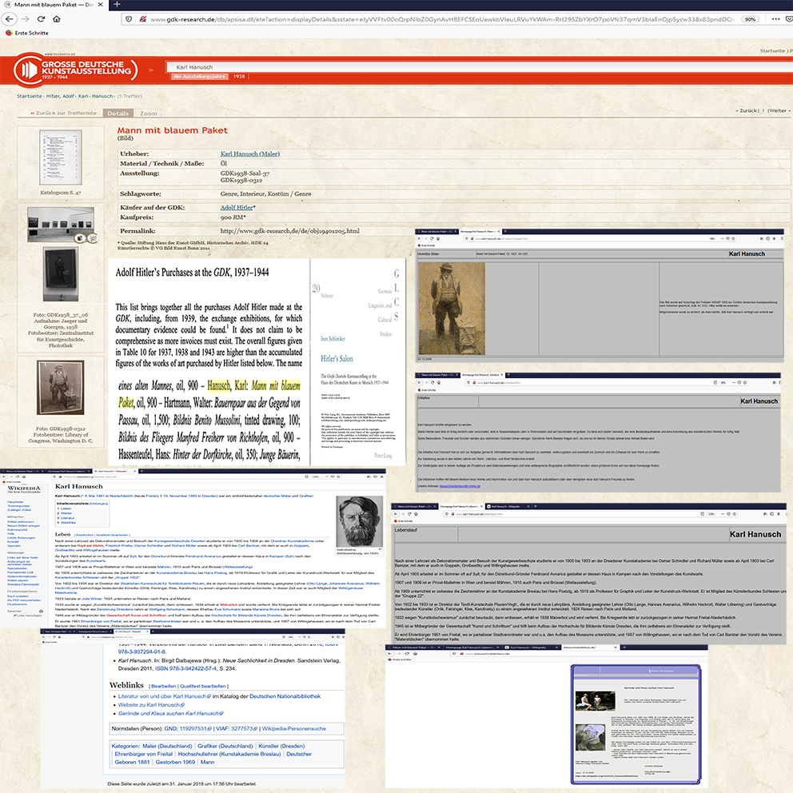Select the Details tab
The height and width of the screenshot is (793, 793).
coord(118,114)
